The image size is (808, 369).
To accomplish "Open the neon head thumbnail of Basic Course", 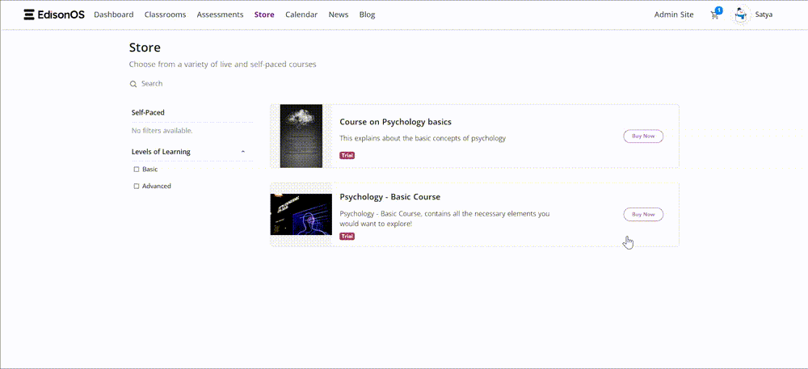I will 301,215.
